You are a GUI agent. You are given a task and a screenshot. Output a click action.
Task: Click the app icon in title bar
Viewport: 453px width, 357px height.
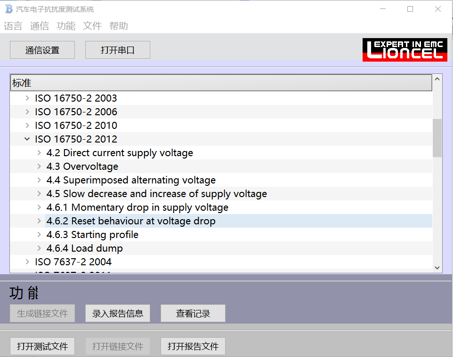click(8, 9)
